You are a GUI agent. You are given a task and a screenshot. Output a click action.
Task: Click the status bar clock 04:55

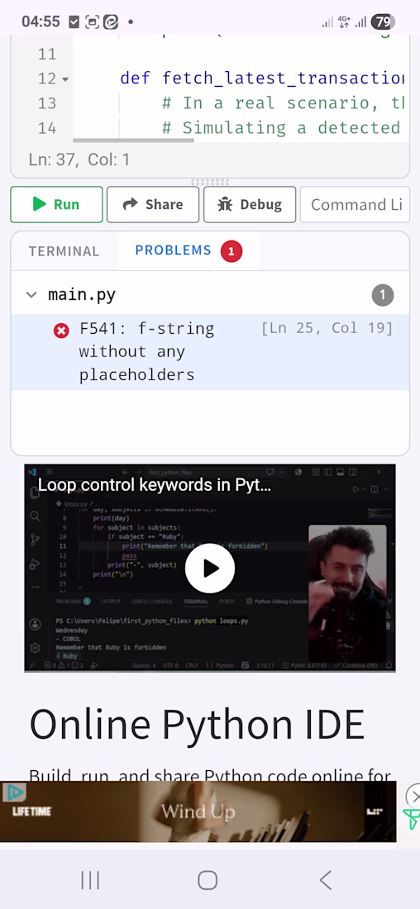tap(41, 22)
